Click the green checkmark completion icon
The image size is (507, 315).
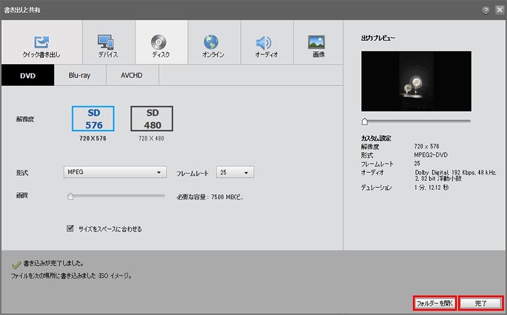(16, 265)
